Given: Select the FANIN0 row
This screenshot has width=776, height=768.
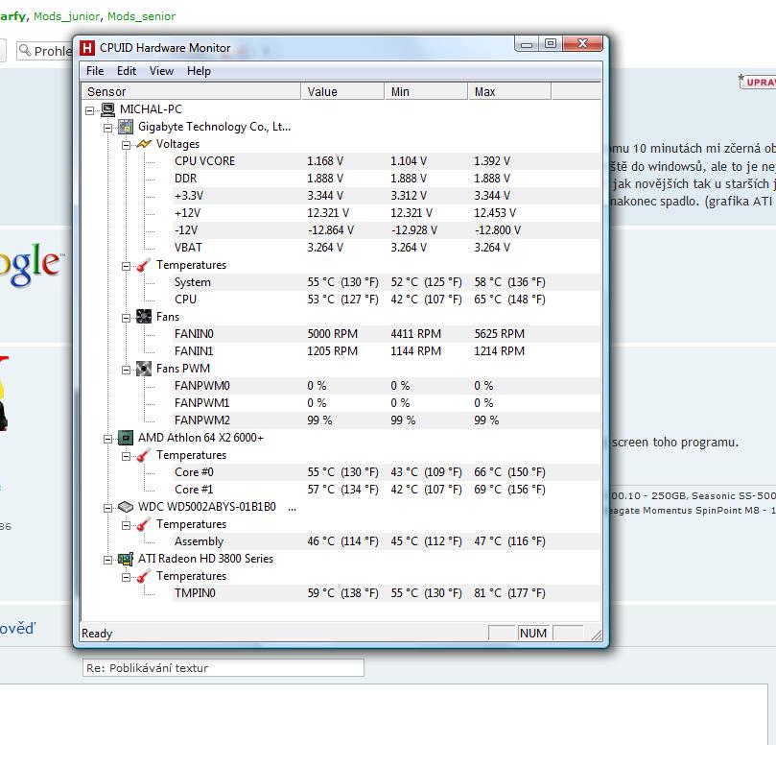Looking at the screenshot, I should tap(386, 334).
